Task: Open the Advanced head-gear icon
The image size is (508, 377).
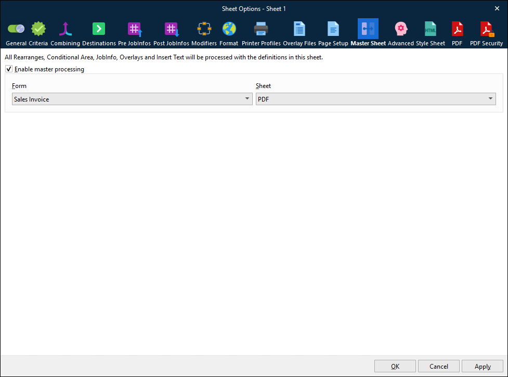Action: click(x=401, y=29)
